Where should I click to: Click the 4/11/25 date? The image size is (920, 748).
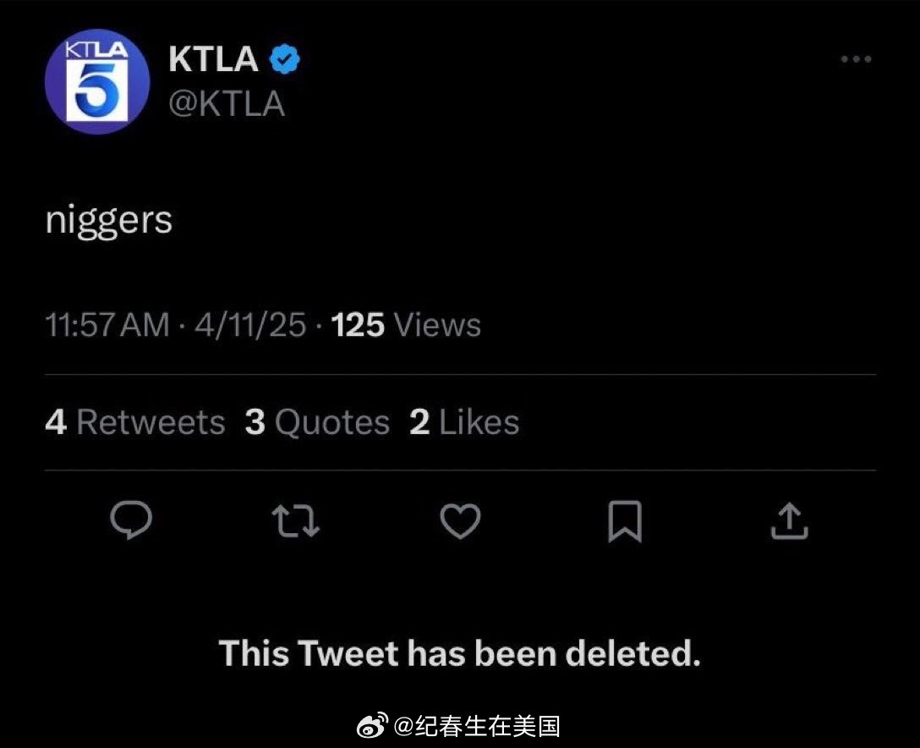tap(250, 325)
